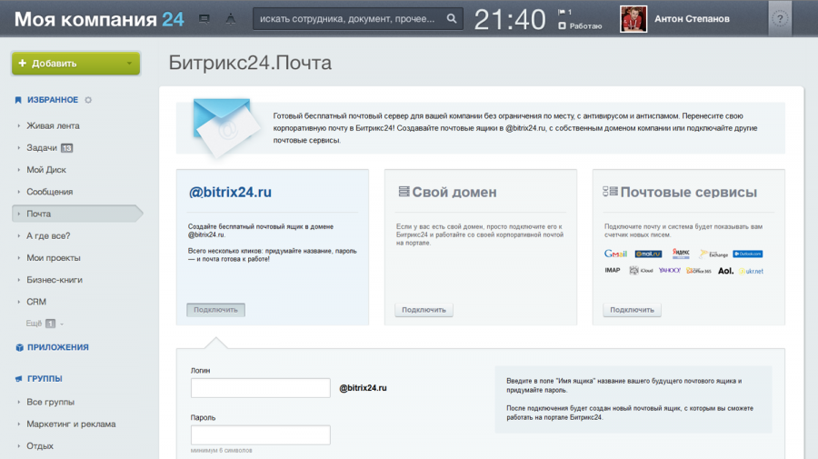Click the Задачи counter badge 13
Screen dimensions: 818x459
click(66, 148)
